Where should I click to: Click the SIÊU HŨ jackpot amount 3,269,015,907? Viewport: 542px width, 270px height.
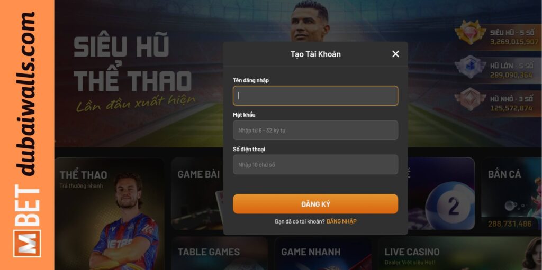point(514,42)
